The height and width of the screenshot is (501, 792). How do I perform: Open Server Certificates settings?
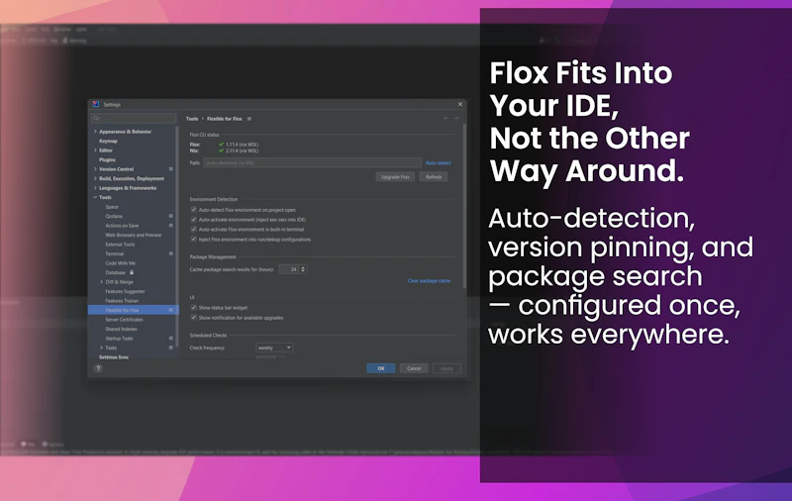[124, 320]
